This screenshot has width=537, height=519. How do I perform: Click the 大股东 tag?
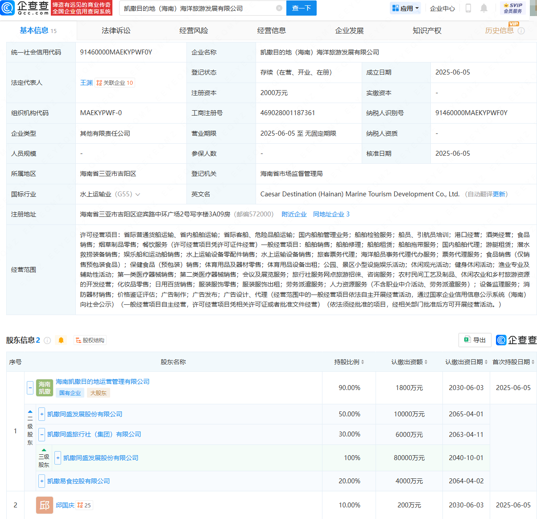click(98, 393)
